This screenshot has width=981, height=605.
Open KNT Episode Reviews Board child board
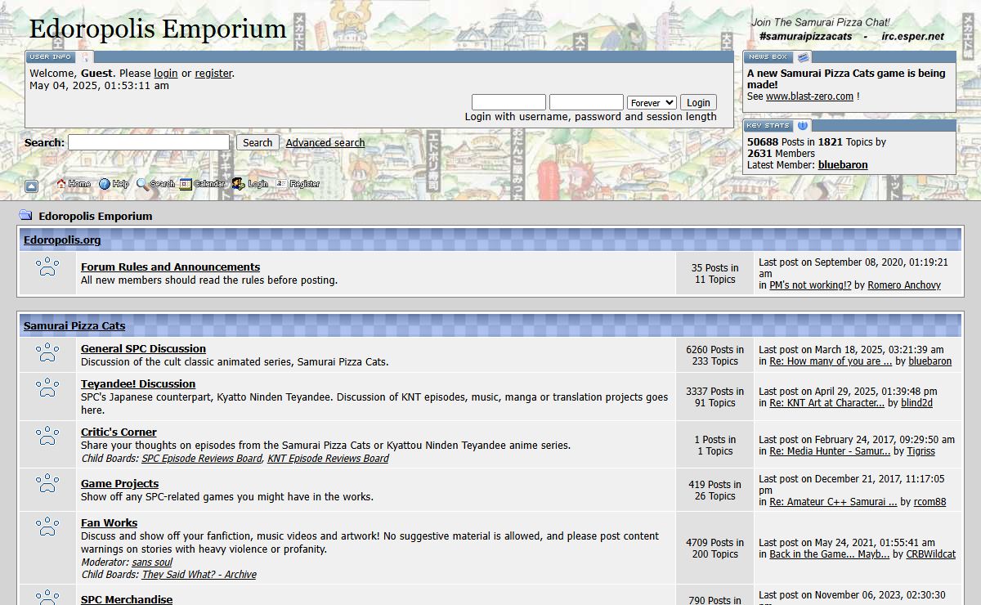point(328,459)
